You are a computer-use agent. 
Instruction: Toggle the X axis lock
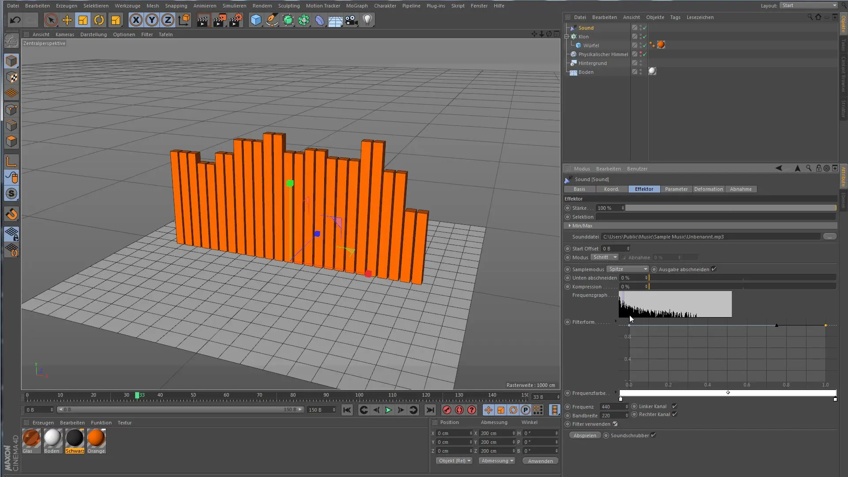coord(136,20)
